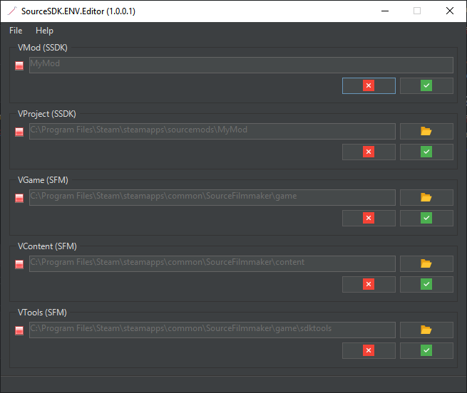467x393 pixels.
Task: Confirm VGame with green checkmark button
Action: [x=426, y=218]
